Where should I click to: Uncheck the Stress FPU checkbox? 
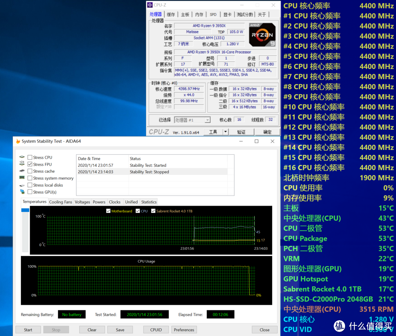(30, 164)
